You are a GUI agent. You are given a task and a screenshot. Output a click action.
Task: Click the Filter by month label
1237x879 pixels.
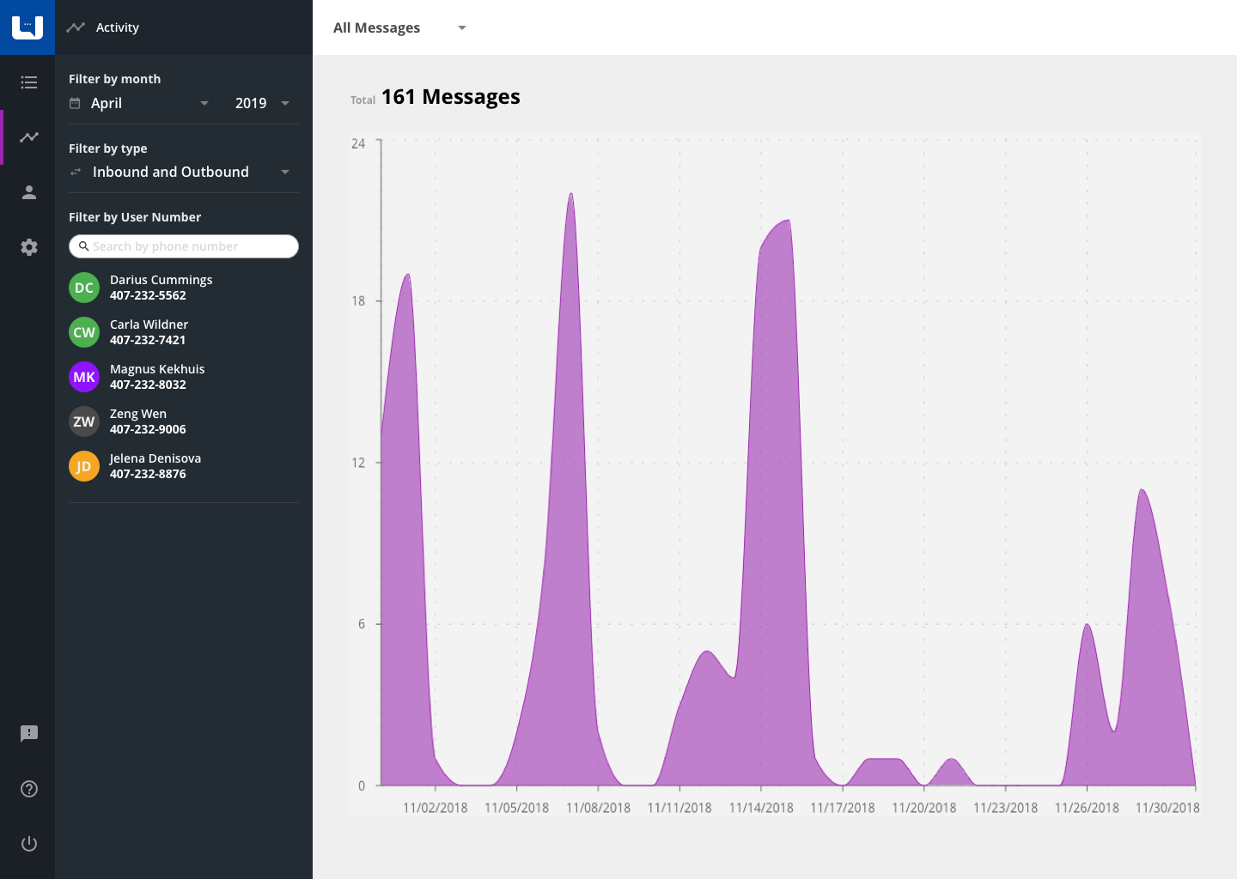tap(114, 79)
